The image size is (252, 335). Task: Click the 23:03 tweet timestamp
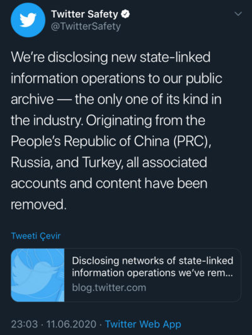click(25, 324)
